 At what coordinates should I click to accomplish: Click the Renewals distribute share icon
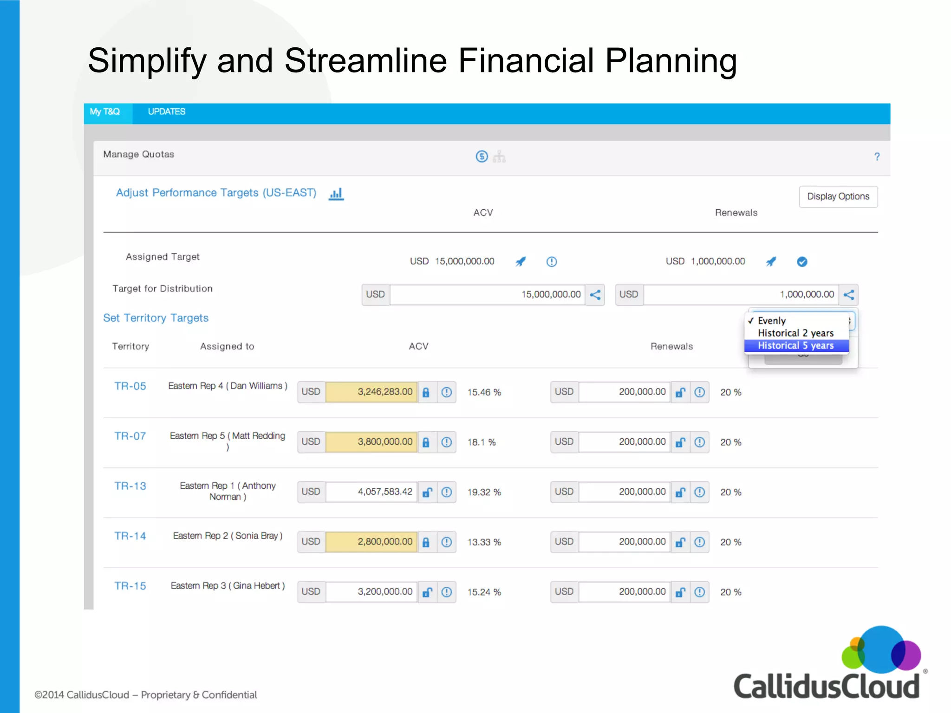coord(848,295)
